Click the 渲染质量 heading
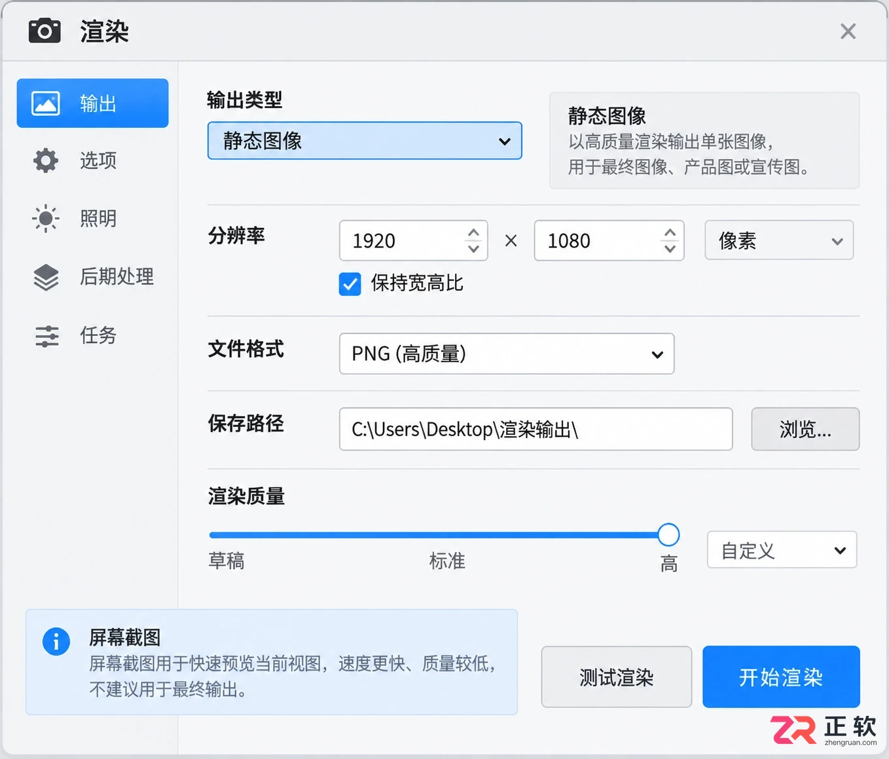The image size is (889, 759). point(246,496)
